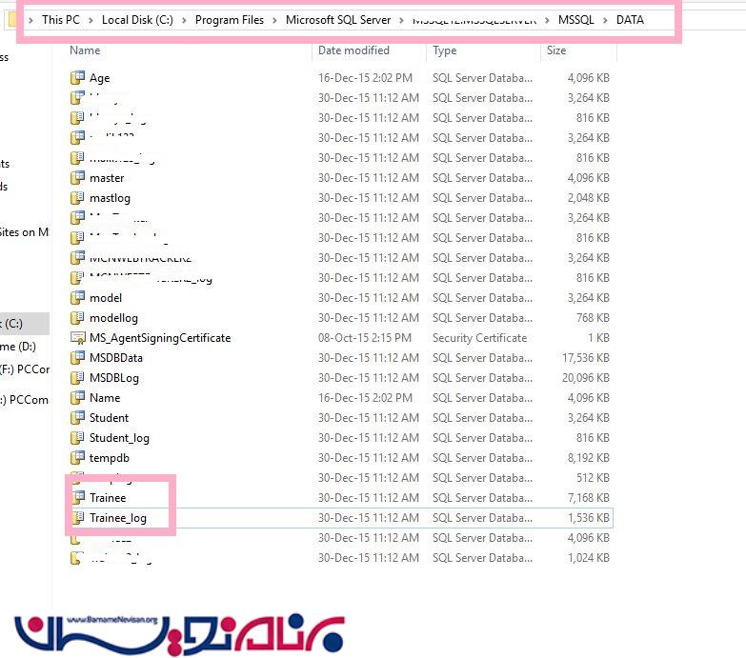Select the Trainee_log file name
The image size is (746, 658).
pos(118,518)
